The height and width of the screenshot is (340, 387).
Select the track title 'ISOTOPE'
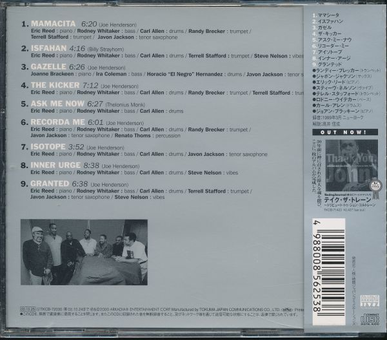tap(48, 147)
